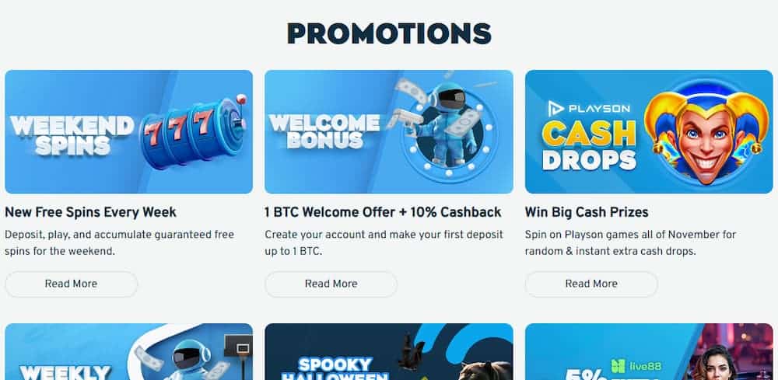778x380 pixels.
Task: Select the 1 BTC Welcome Offer + 10% Cashback heading
Action: point(383,212)
